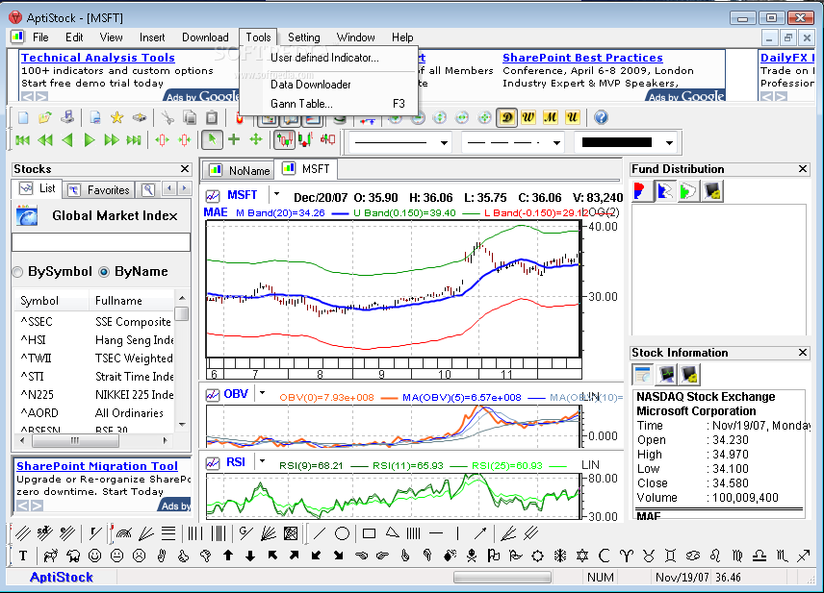The image size is (824, 593).
Task: Toggle candlestick chart style
Action: (284, 139)
